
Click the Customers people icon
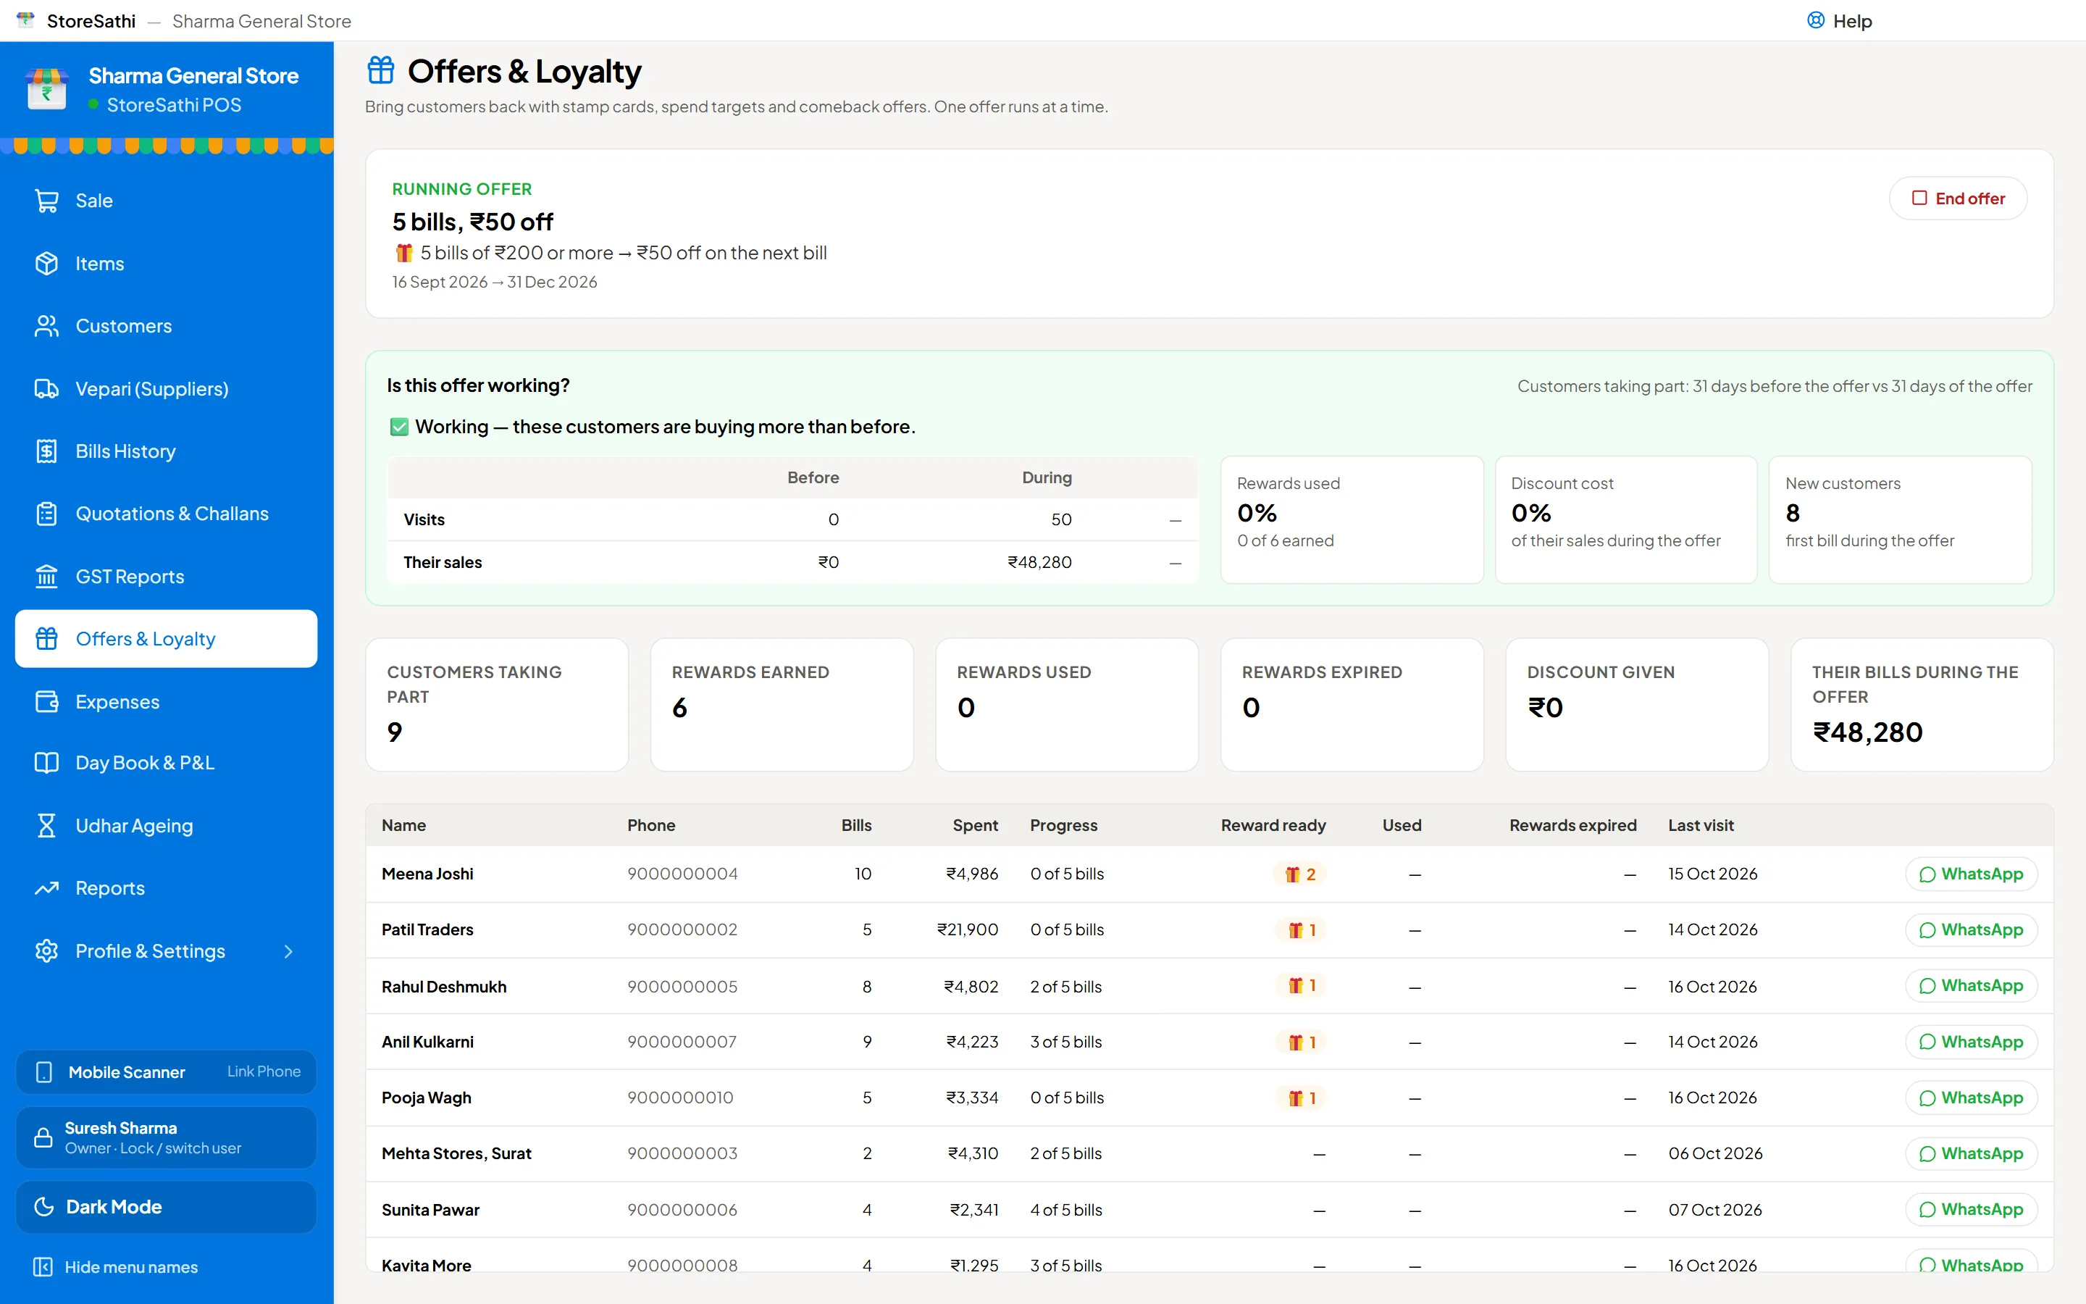[x=46, y=326]
